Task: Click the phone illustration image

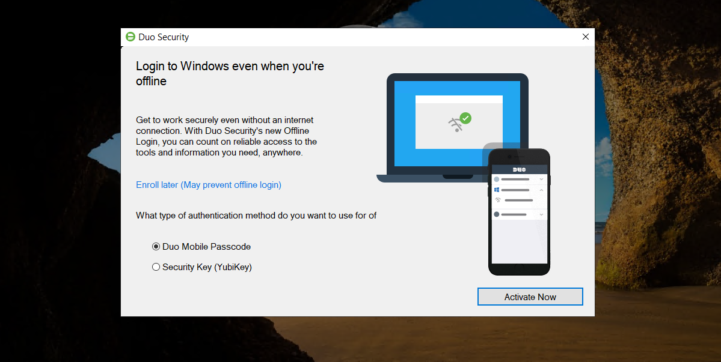Action: tap(519, 212)
